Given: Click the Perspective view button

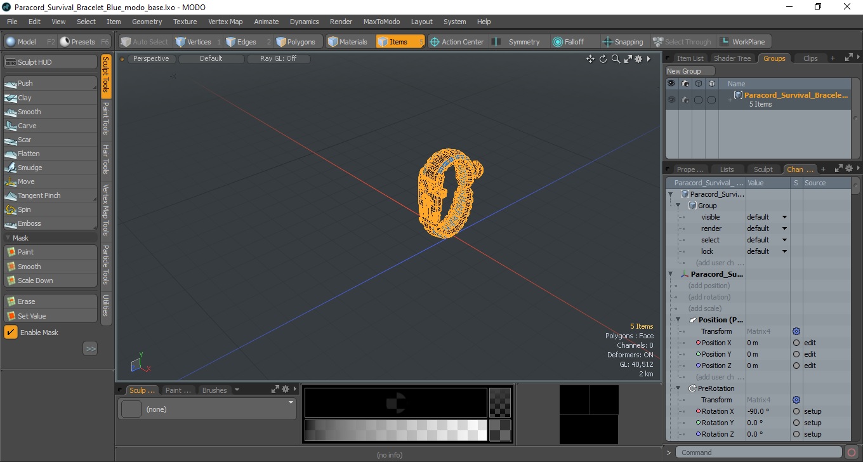Looking at the screenshot, I should coord(151,58).
